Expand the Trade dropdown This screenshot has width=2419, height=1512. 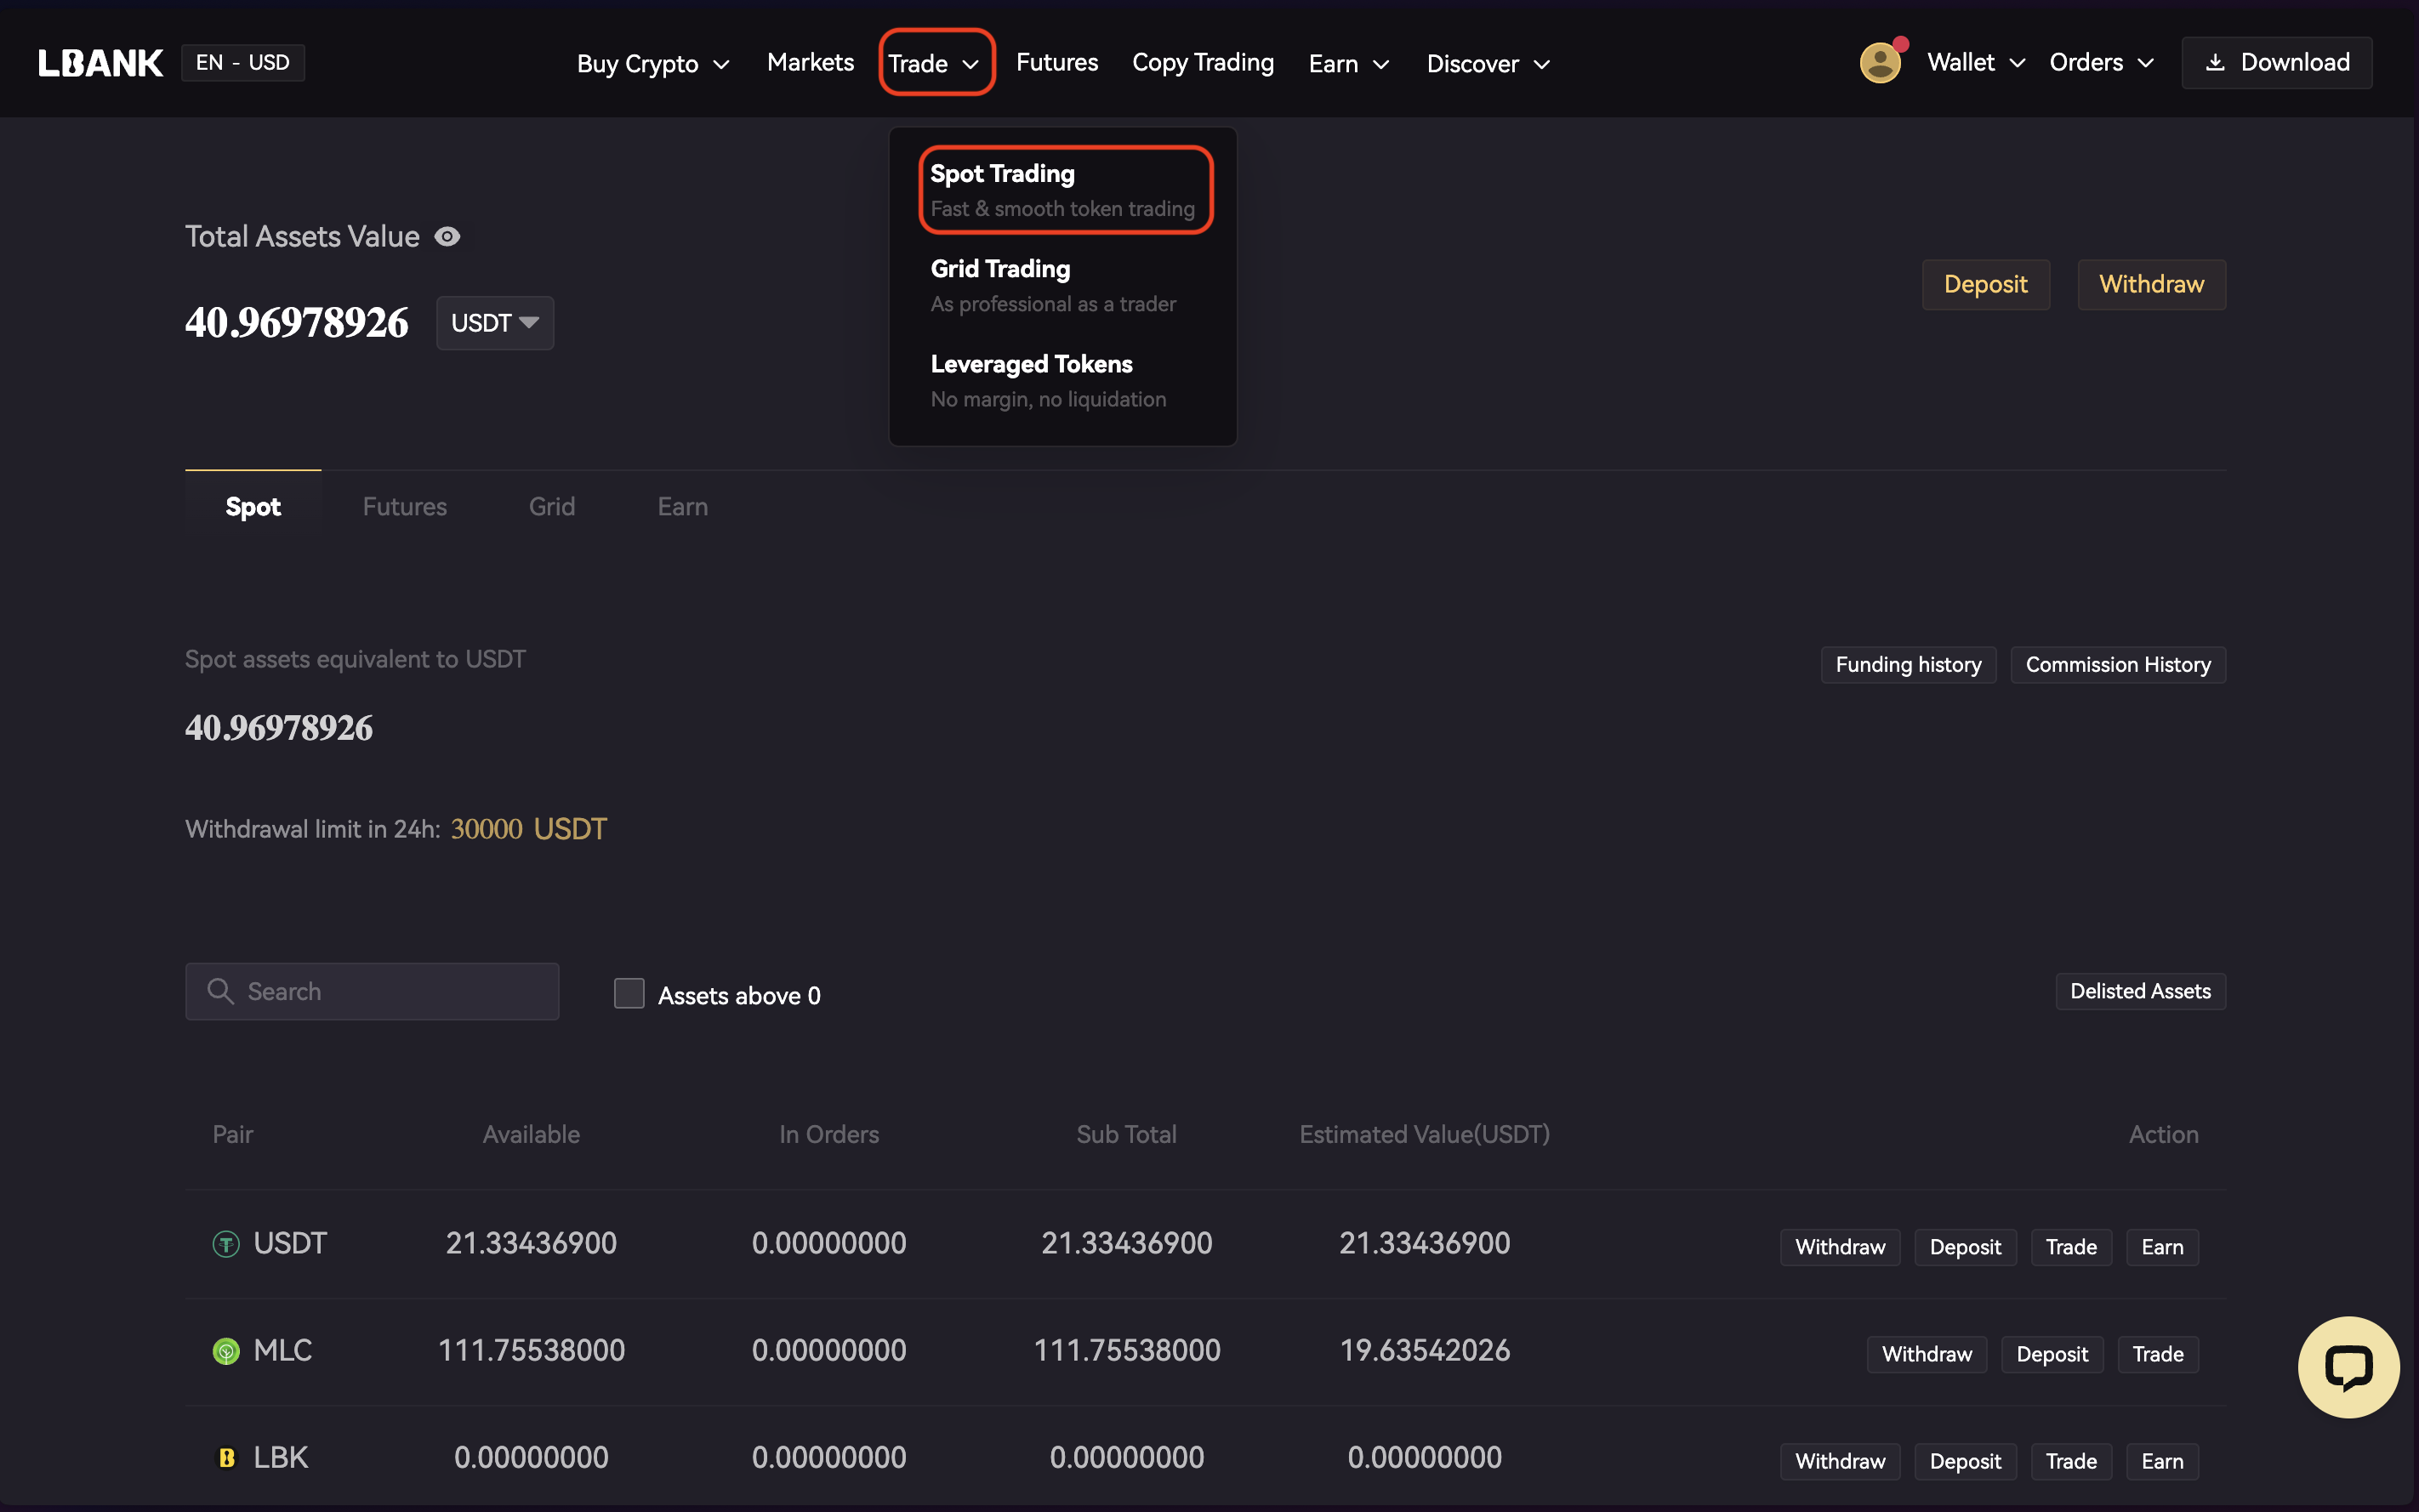936,63
